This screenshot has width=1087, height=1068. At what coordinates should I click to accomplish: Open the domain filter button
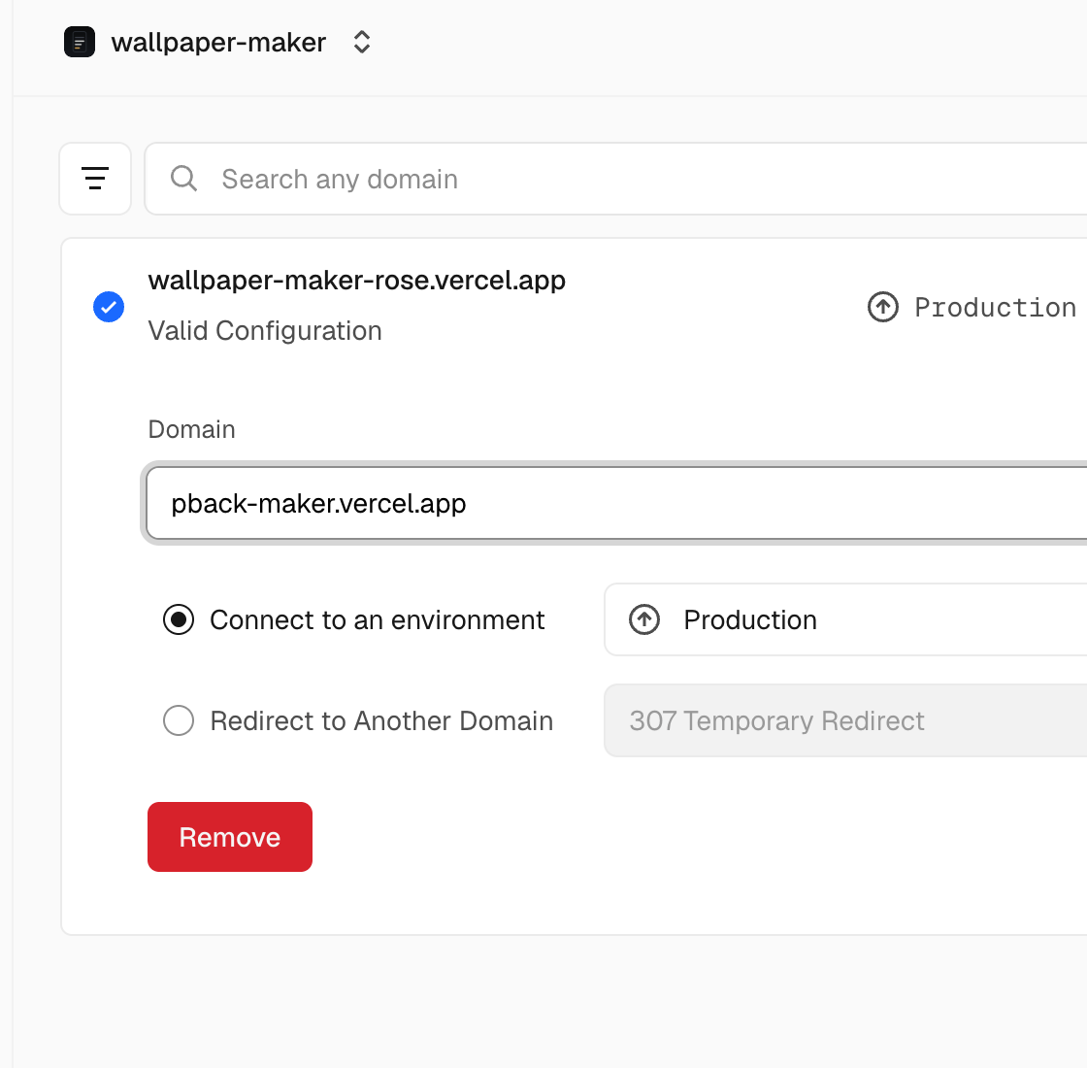(95, 179)
